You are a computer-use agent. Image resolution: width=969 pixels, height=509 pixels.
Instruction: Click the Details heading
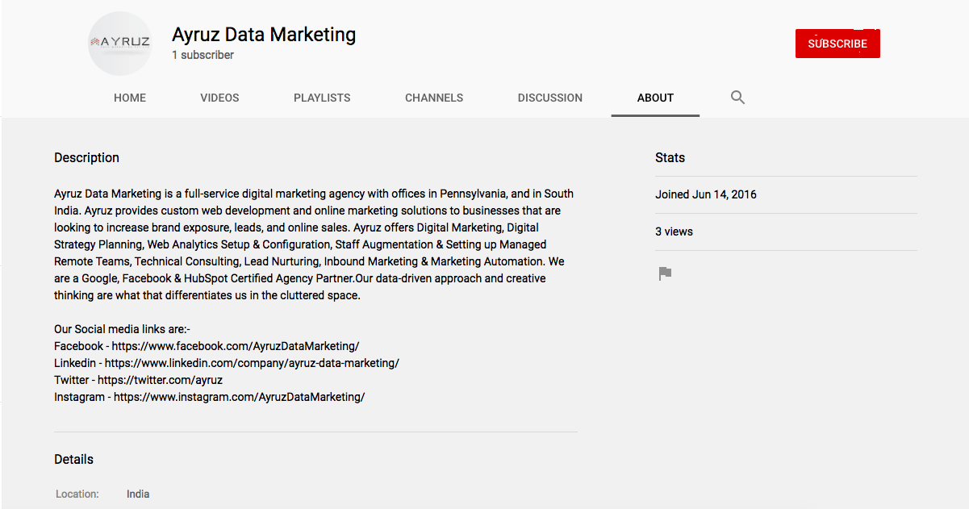coord(73,460)
